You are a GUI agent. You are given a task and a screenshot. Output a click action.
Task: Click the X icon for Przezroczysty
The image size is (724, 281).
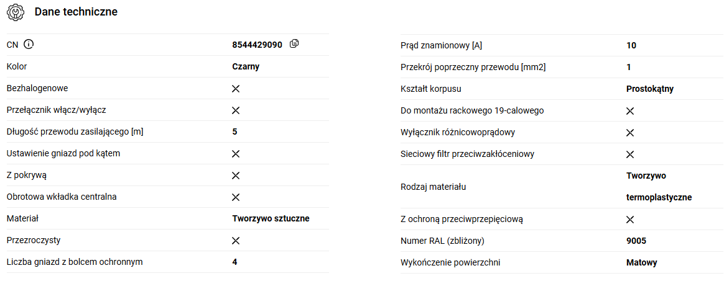[236, 241]
